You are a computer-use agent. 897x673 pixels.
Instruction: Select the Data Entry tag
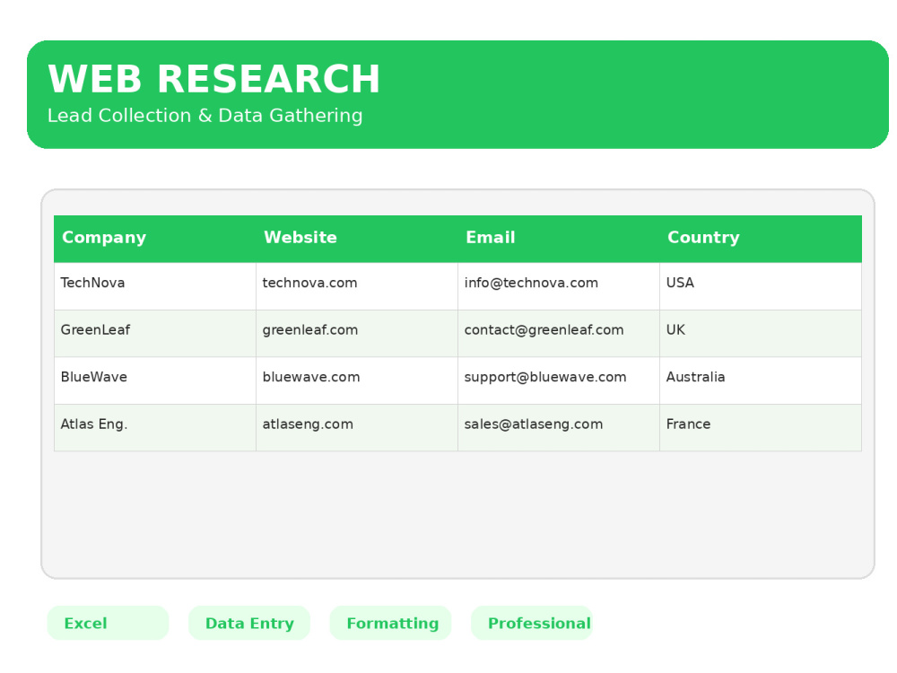pyautogui.click(x=249, y=623)
